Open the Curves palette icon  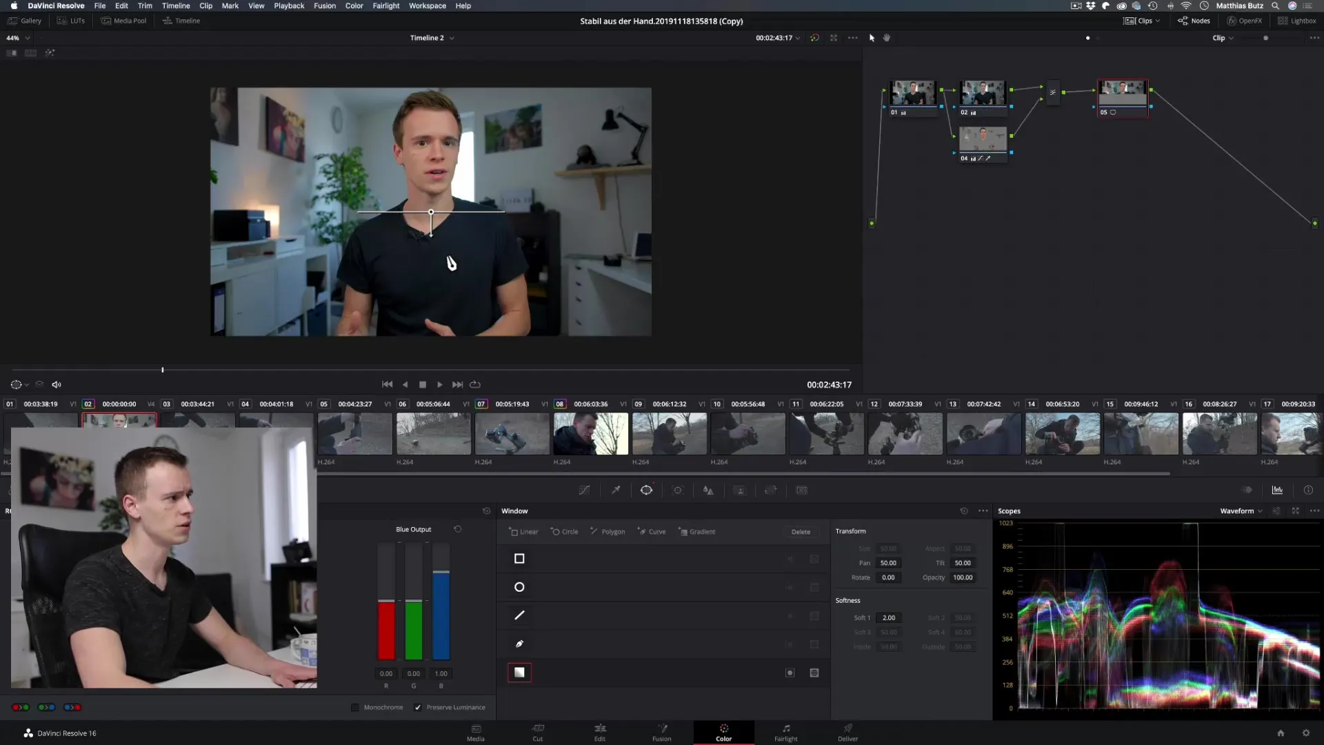[x=584, y=490]
